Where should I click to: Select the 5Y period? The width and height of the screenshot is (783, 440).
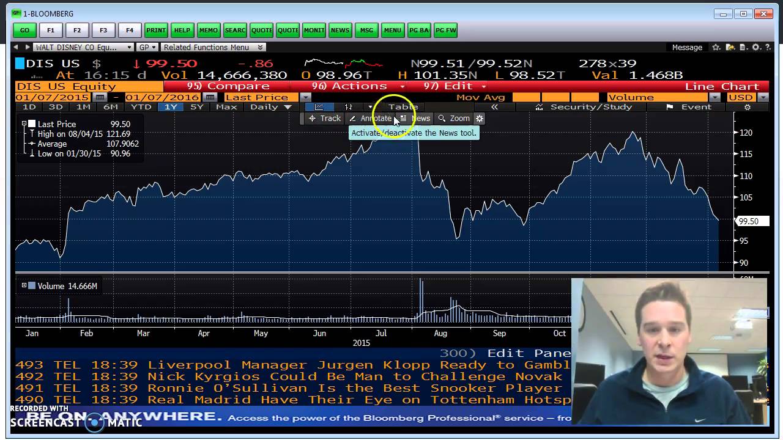(196, 107)
